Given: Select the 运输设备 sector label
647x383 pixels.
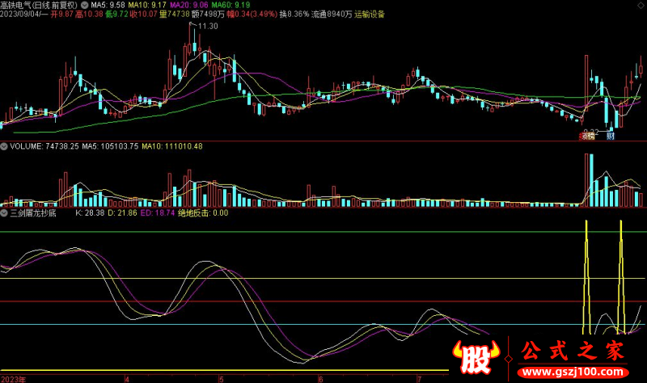Looking at the screenshot, I should 370,14.
